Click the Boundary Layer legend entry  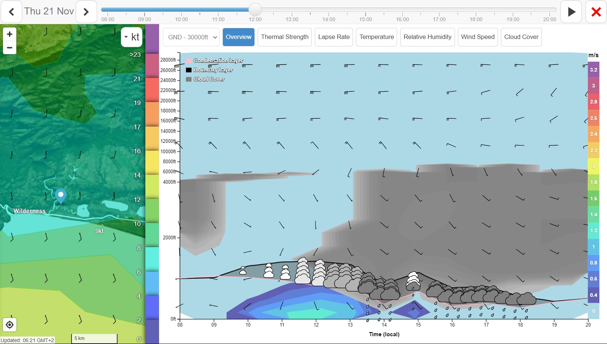210,70
